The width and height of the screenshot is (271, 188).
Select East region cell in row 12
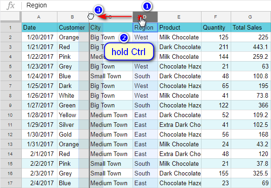tap(145, 134)
